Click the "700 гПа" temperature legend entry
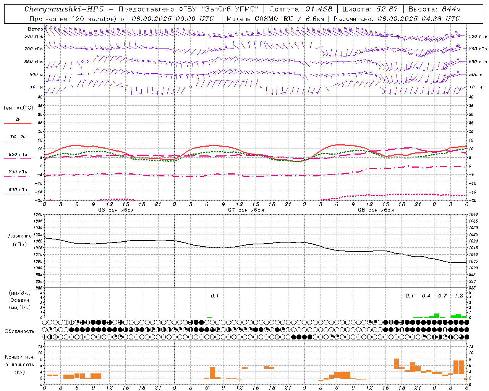This screenshot has width=489, height=391. [x=18, y=172]
